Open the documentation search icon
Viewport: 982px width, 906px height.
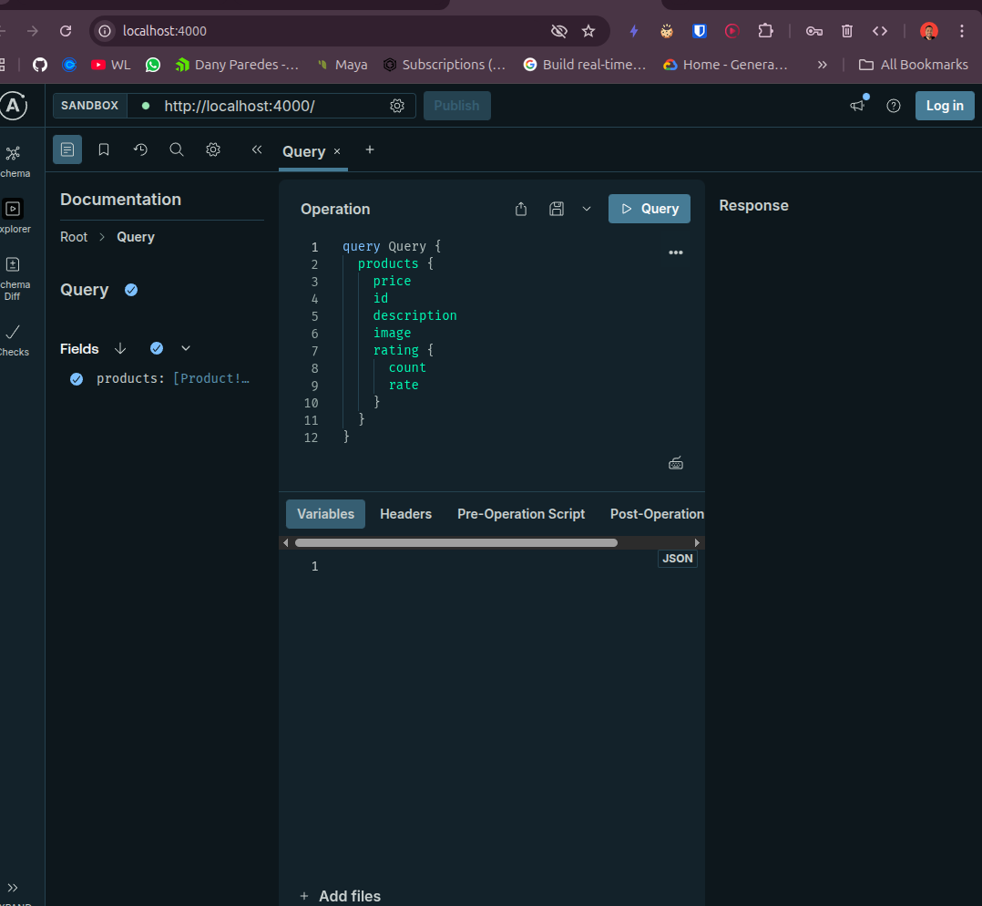click(x=177, y=149)
